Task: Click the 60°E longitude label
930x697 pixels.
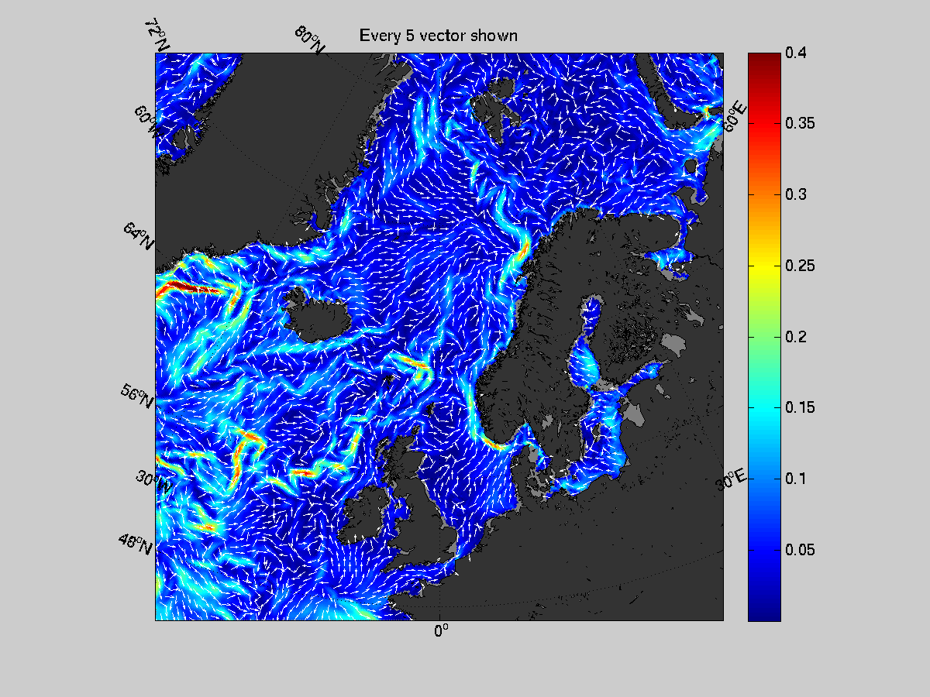Action: tap(735, 118)
